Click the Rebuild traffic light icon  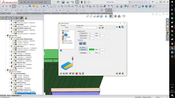[x=82, y=2]
